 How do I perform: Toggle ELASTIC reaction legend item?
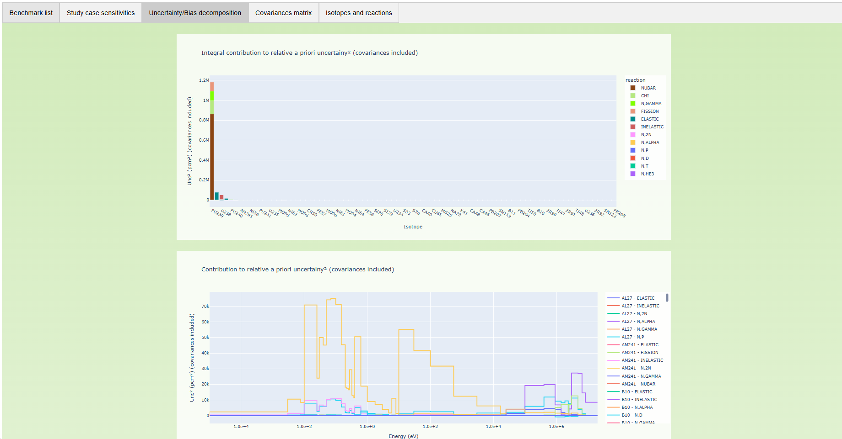click(649, 119)
